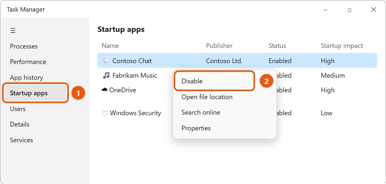Sort by the Publisher column header

tap(219, 46)
